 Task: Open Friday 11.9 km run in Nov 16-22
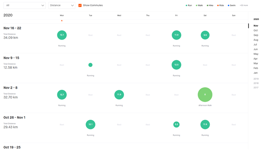point(177,35)
